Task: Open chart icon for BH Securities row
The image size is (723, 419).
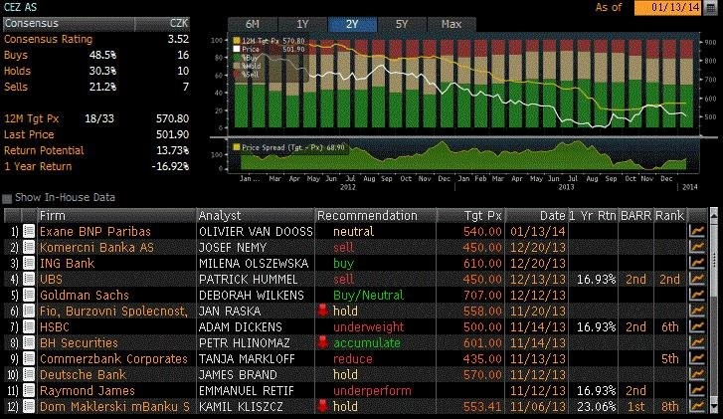Action: pyautogui.click(x=697, y=342)
